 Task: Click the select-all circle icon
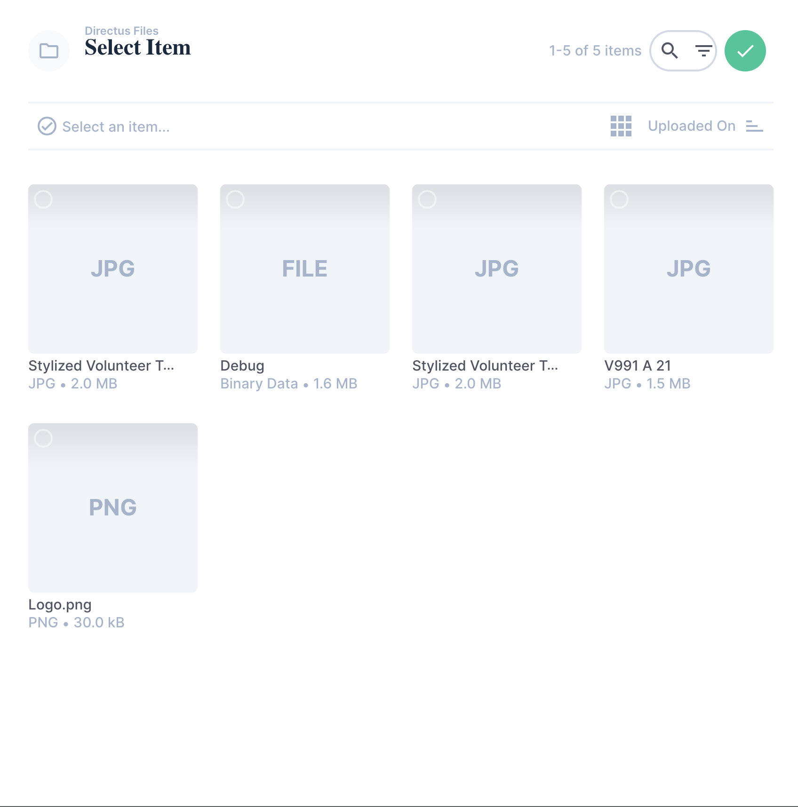click(46, 126)
